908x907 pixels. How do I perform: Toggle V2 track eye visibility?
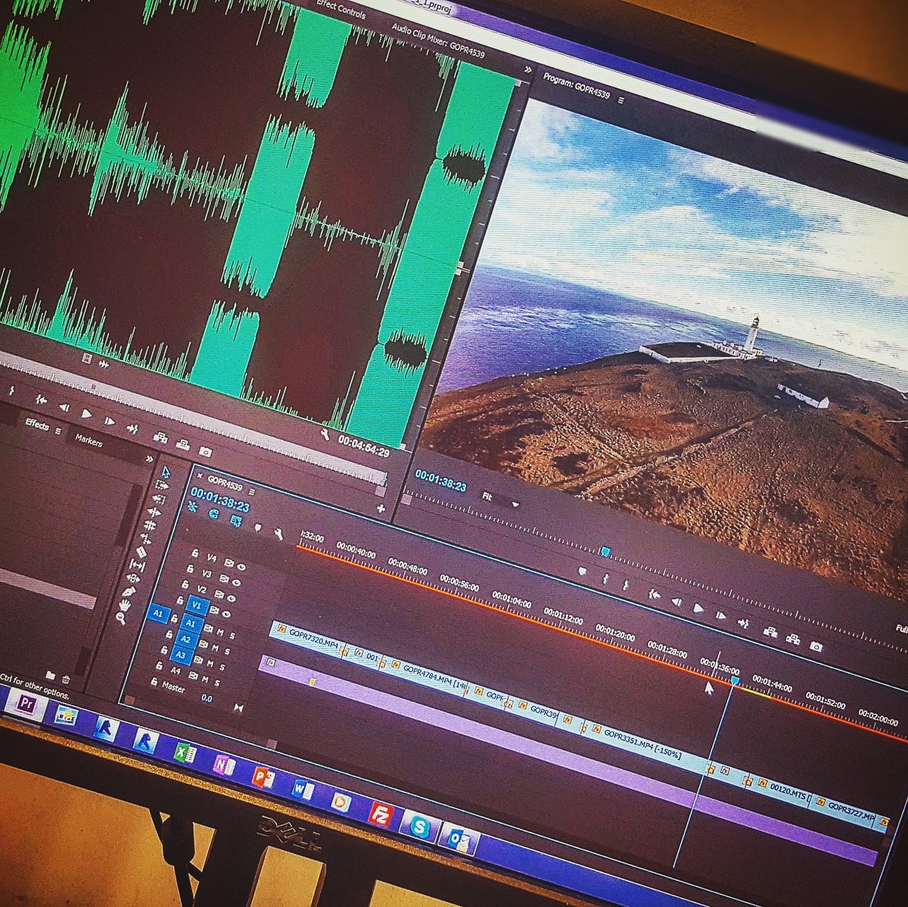(x=232, y=598)
